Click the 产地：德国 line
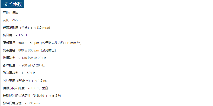Image resolution: width=213 pixels, height=106 pixels. coord(11,13)
